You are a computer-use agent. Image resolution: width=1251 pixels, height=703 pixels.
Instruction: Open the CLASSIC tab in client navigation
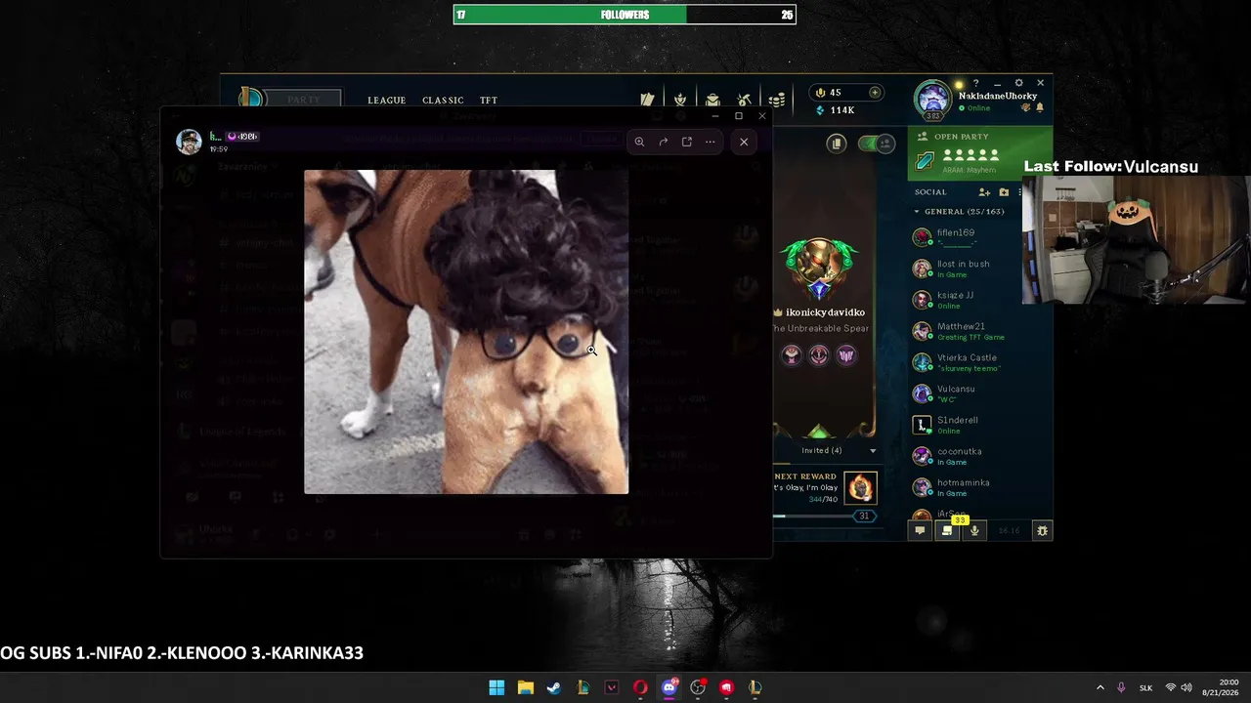pos(443,101)
